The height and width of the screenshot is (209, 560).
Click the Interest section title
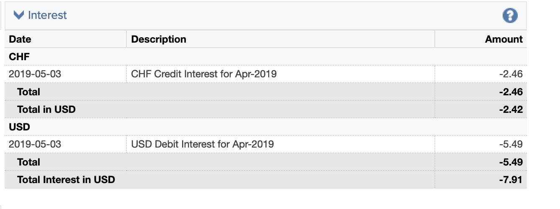pos(47,15)
